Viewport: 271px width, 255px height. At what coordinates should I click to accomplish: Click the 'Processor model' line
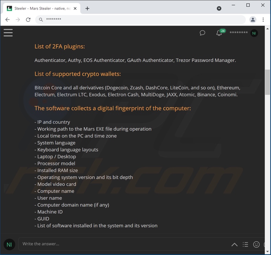(x=55, y=164)
